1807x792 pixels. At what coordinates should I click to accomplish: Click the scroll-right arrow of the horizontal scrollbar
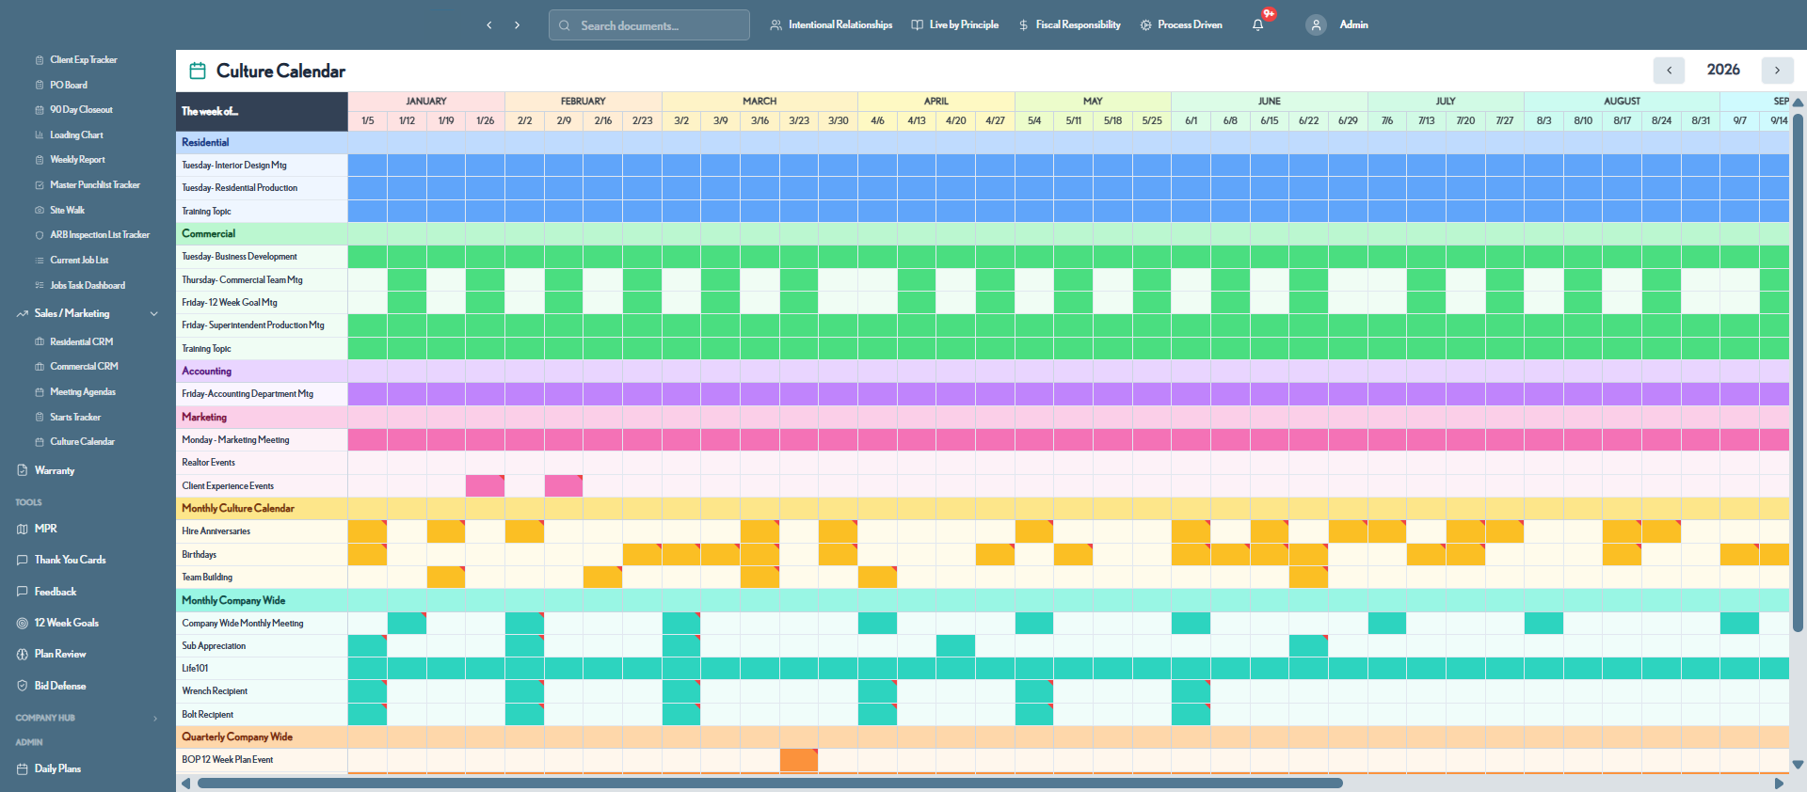[1779, 784]
